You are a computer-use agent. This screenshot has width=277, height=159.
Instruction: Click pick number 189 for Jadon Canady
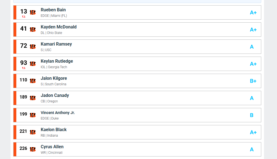coord(23,97)
